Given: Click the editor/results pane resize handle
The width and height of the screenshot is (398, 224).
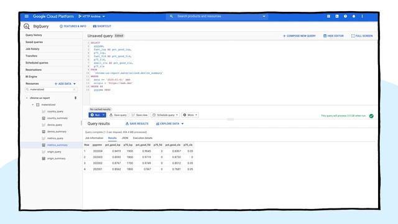Looking at the screenshot, I should coord(230,119).
